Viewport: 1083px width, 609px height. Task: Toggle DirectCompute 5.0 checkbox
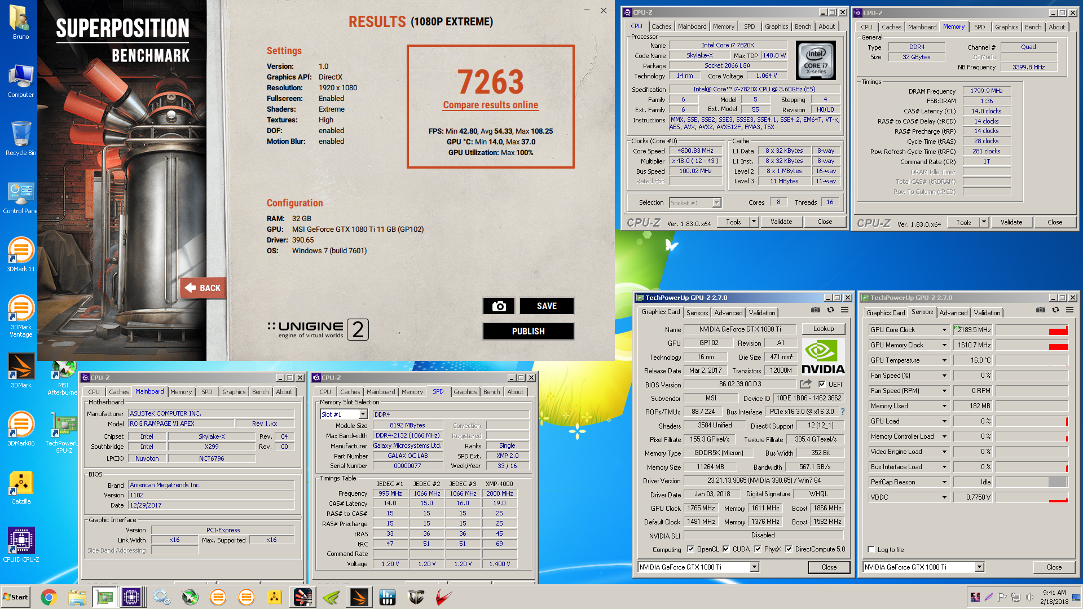[x=789, y=549]
